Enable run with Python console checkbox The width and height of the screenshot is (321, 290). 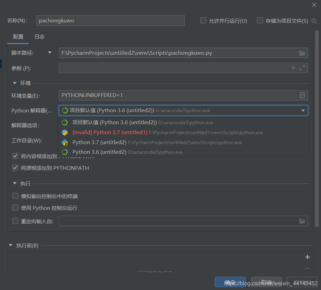click(x=15, y=208)
